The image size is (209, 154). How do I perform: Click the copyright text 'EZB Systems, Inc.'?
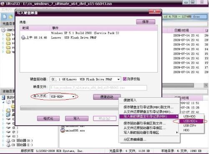coord(70,151)
